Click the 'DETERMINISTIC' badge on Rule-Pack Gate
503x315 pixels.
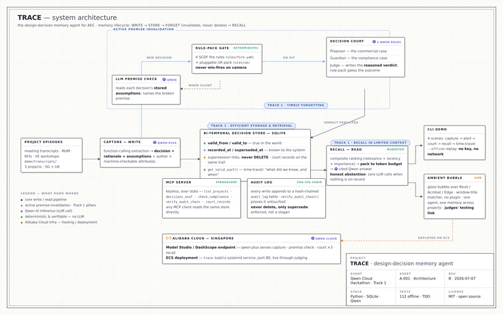click(246, 48)
